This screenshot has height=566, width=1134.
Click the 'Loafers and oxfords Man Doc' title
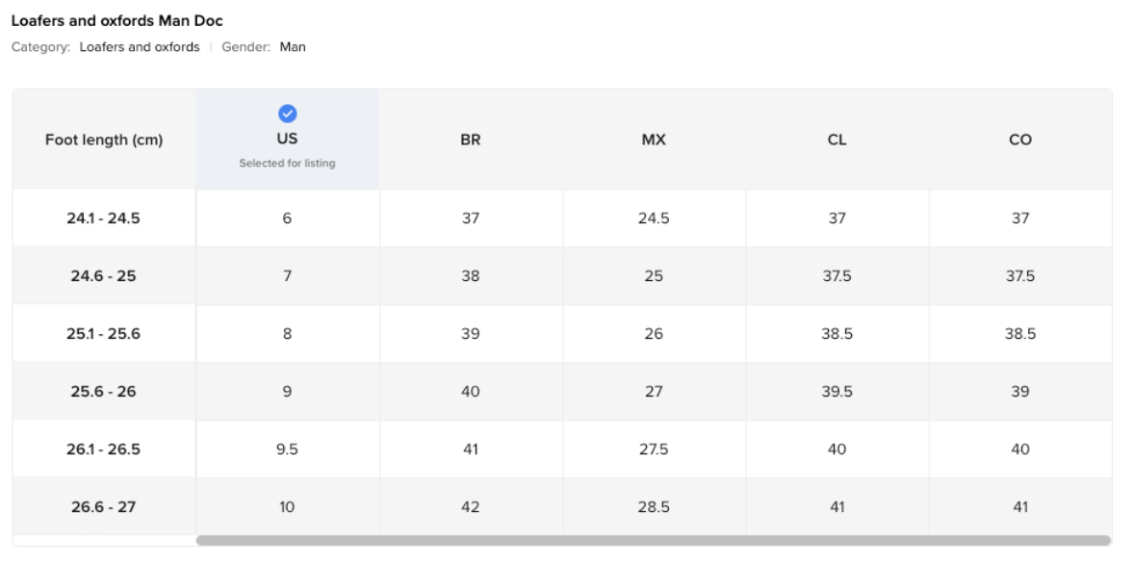117,21
